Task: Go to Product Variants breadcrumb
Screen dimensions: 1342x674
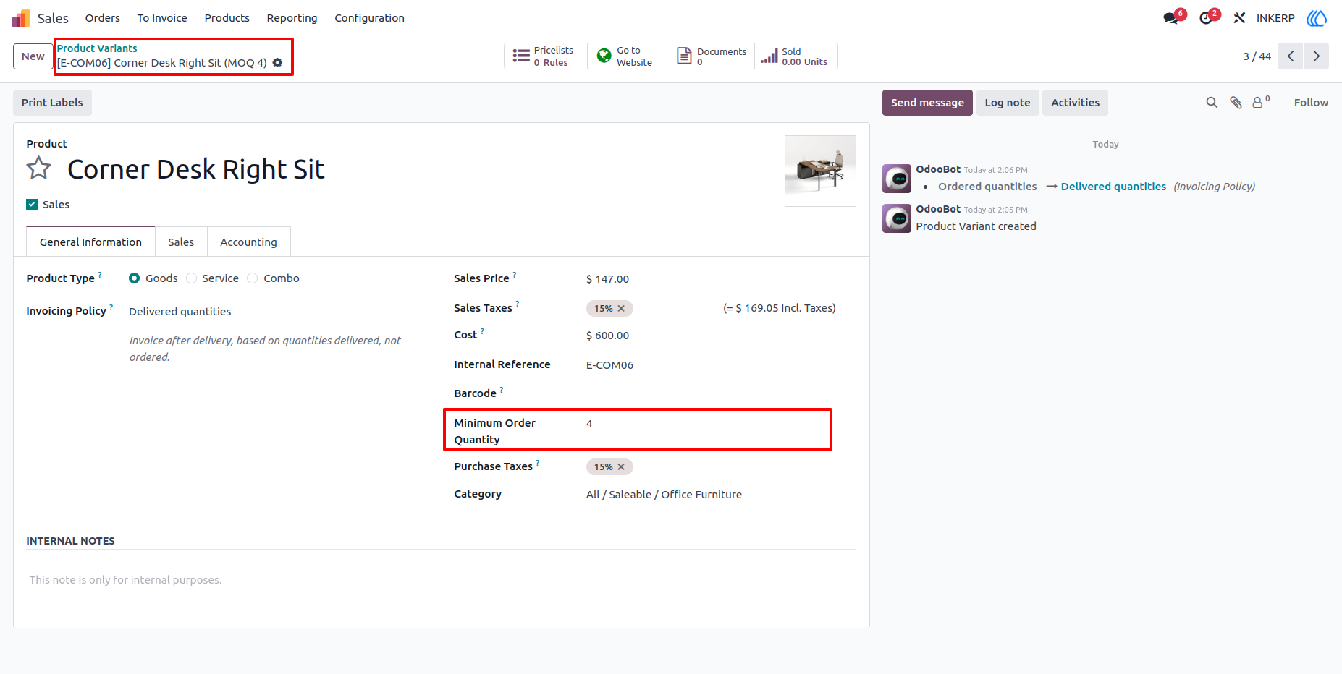Action: (97, 48)
